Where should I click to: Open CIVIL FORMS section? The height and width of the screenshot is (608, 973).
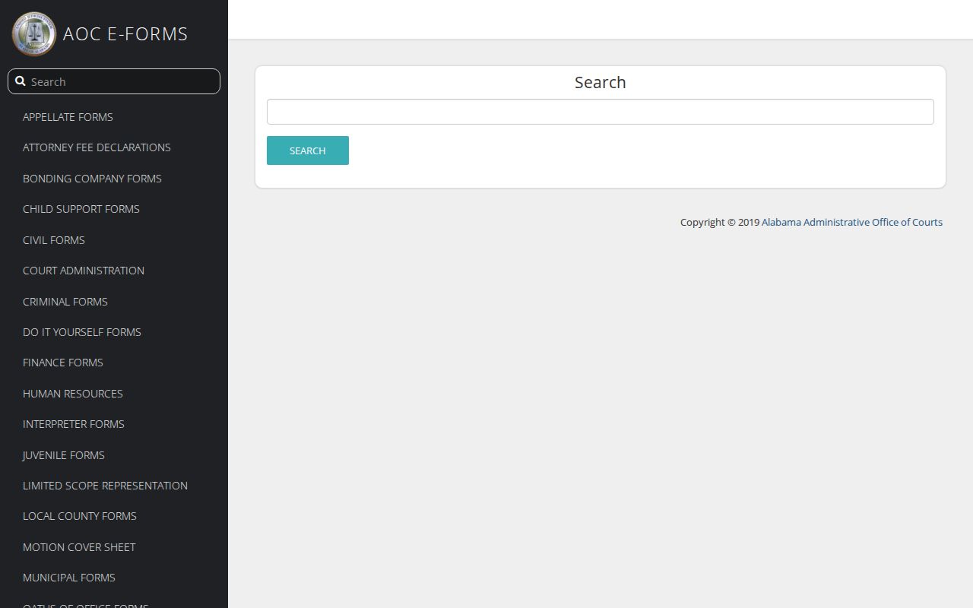54,240
